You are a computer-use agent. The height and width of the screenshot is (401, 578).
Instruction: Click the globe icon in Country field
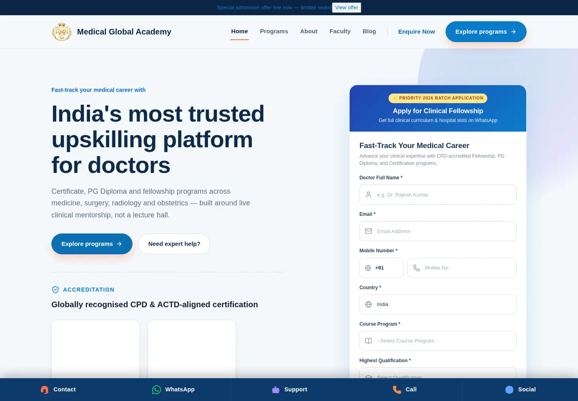pyautogui.click(x=368, y=304)
